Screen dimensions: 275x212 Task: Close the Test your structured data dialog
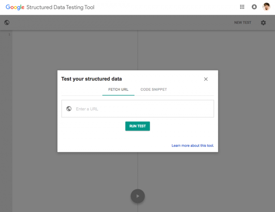point(206,79)
